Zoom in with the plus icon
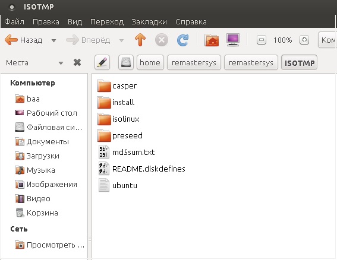 [x=304, y=40]
